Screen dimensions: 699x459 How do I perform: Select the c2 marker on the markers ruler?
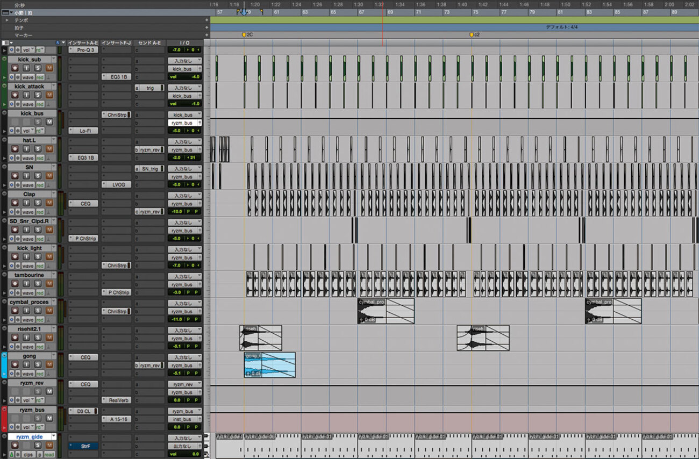(x=474, y=34)
